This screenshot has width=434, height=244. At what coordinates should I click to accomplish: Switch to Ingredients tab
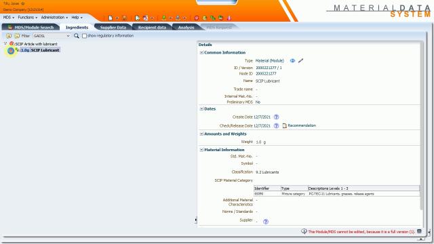click(77, 27)
